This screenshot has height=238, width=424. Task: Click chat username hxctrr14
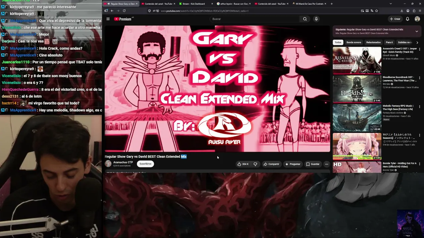click(9, 103)
